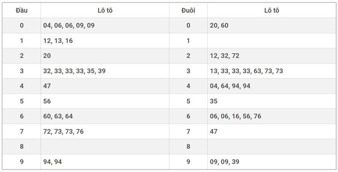
Task: Click the "20, 60" cell in Đuôi 0
Action: [x=219, y=25]
